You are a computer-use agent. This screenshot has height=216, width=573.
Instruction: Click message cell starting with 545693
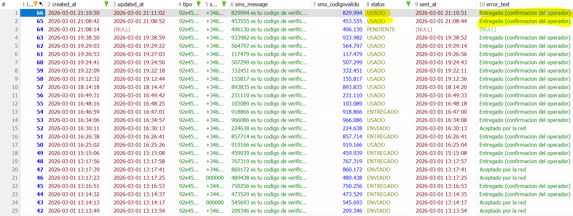(269, 202)
